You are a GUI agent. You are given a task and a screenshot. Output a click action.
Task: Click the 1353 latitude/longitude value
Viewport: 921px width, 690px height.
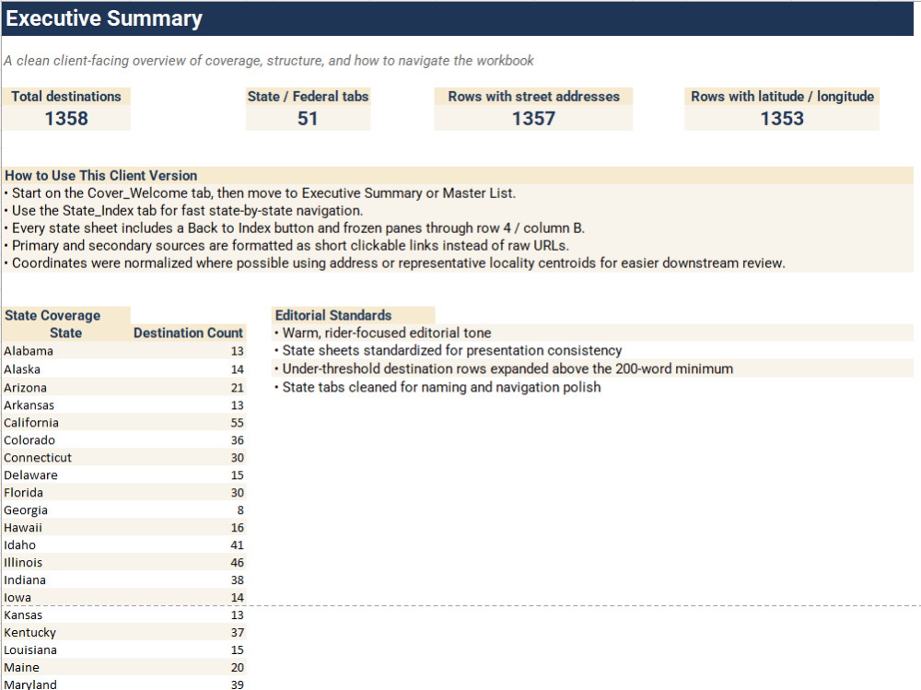point(782,118)
